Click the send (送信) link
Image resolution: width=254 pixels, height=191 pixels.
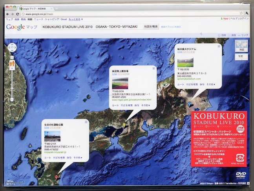tap(232, 35)
